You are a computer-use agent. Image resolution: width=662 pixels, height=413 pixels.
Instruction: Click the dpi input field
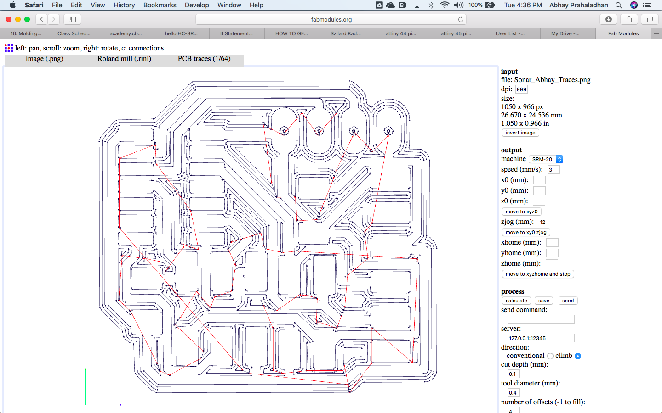pos(521,89)
